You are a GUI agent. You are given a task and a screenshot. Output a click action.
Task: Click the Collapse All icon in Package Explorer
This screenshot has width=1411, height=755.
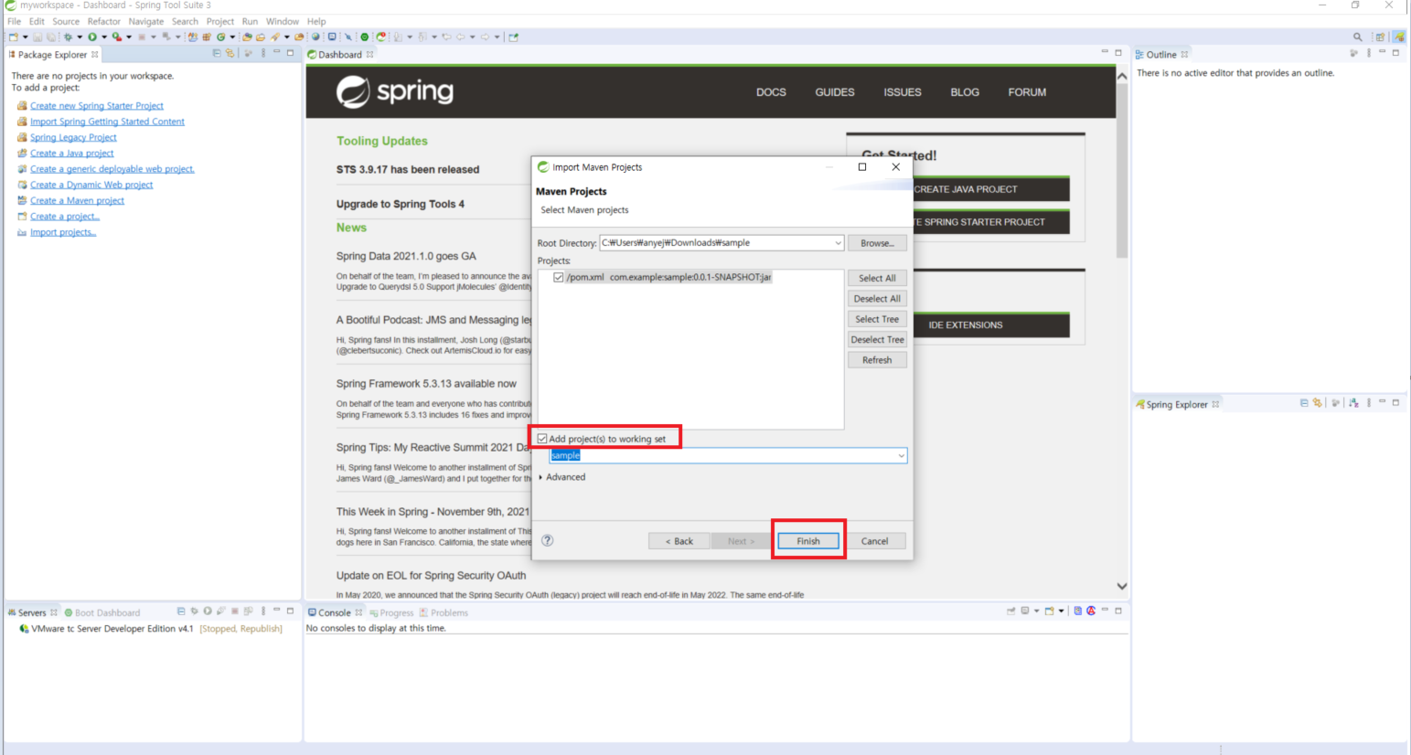[x=217, y=53]
